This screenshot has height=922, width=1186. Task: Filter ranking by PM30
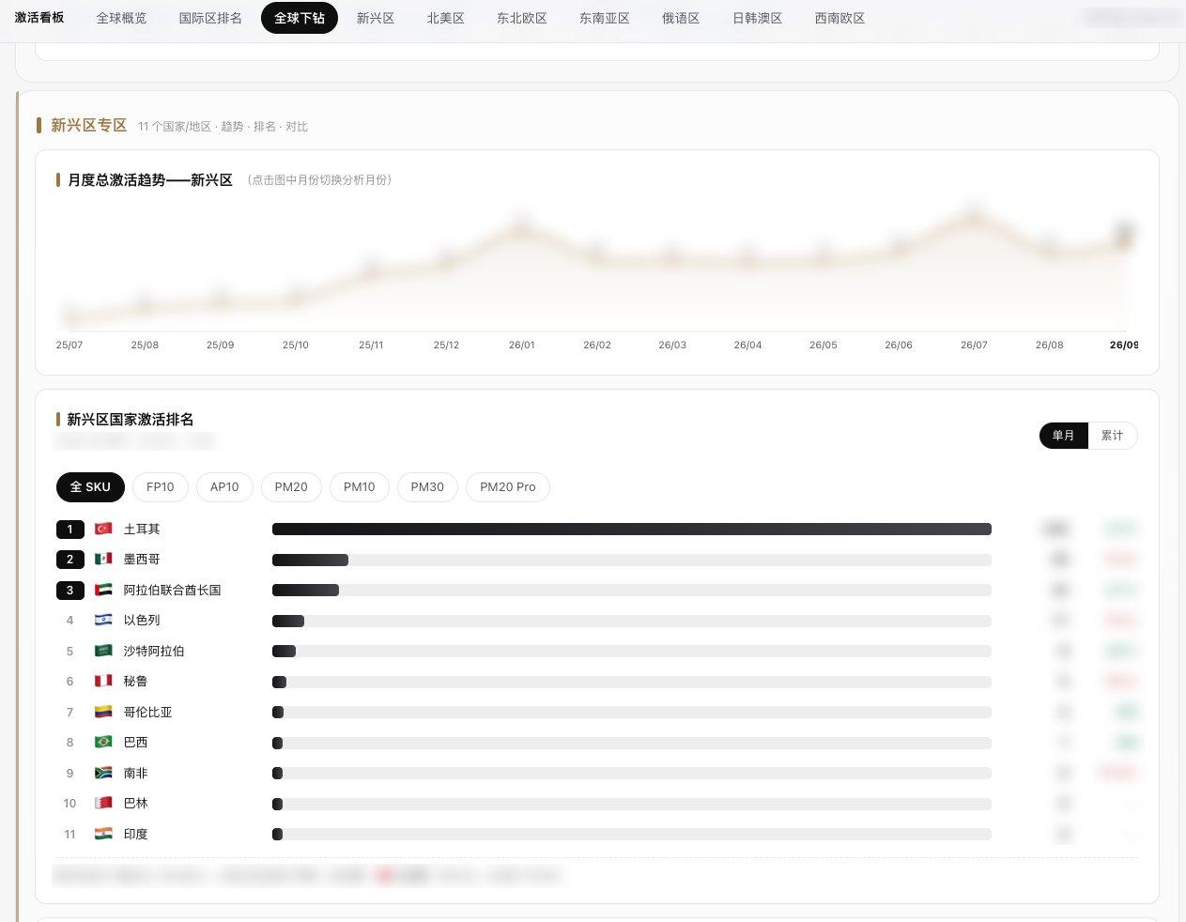pyautogui.click(x=427, y=487)
